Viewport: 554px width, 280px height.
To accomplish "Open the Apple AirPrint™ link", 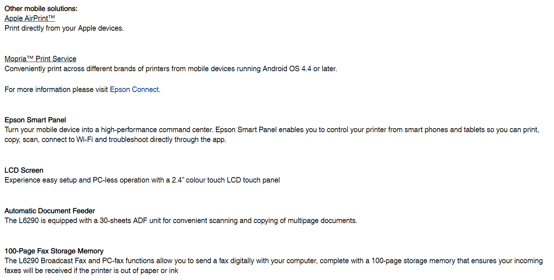I will click(x=30, y=18).
